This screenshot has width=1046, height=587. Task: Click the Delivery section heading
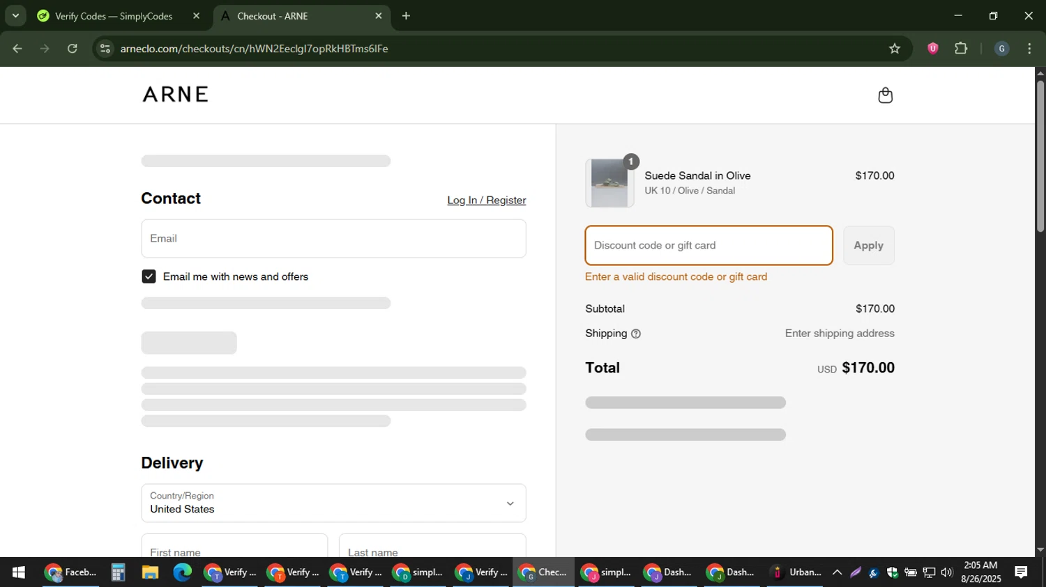click(172, 463)
